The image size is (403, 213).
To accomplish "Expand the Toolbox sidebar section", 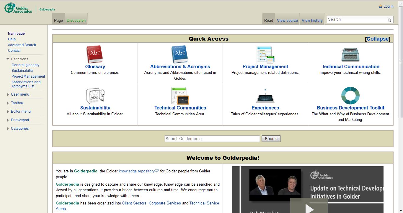I will click(x=17, y=103).
